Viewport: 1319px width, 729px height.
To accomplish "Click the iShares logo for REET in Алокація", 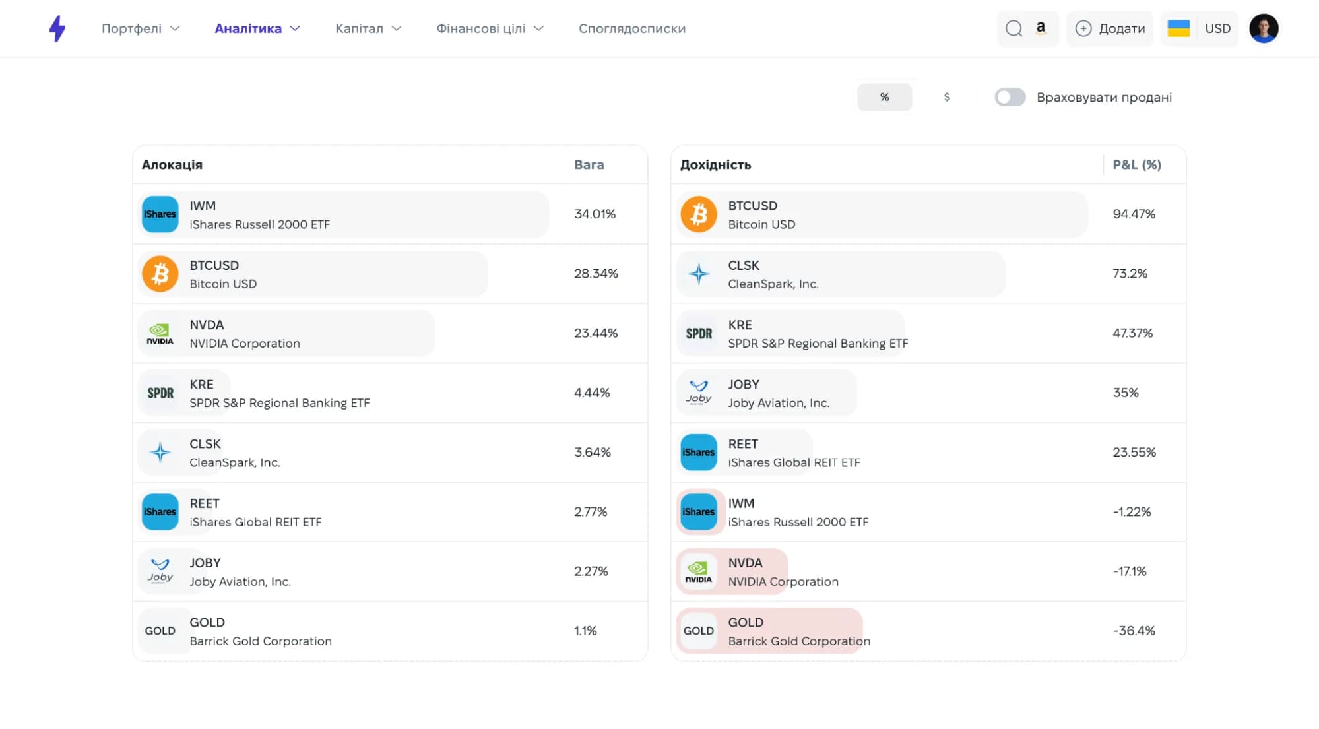I will tap(160, 512).
